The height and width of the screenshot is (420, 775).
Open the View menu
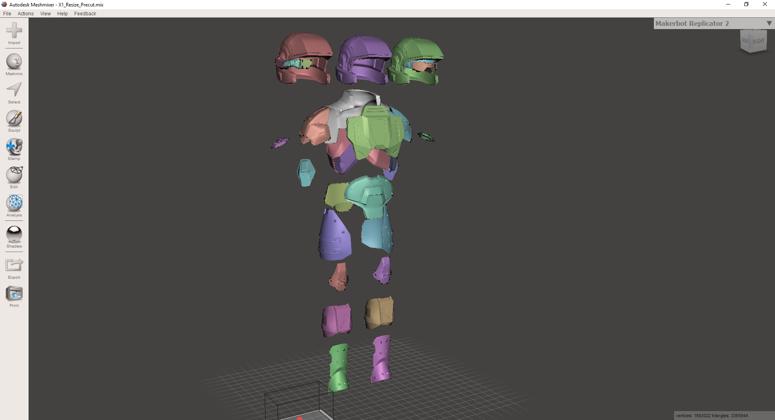point(46,13)
